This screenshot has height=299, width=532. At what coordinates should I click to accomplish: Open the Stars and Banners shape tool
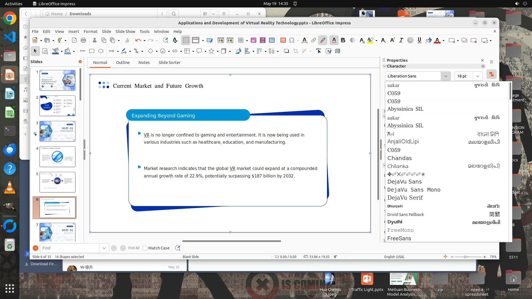point(211,51)
